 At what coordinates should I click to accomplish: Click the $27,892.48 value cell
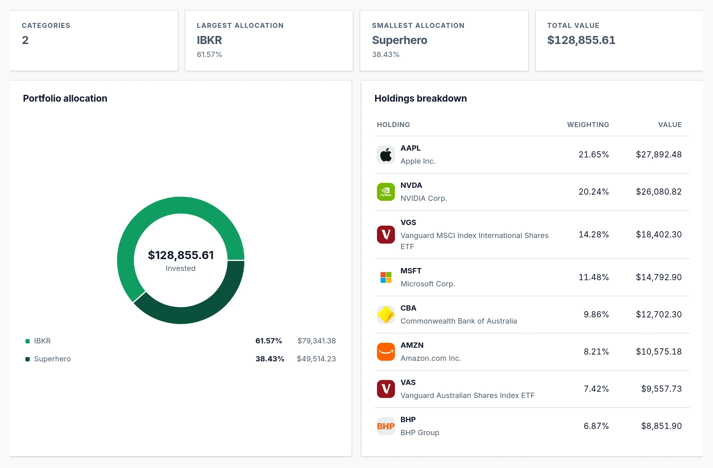pyautogui.click(x=659, y=155)
